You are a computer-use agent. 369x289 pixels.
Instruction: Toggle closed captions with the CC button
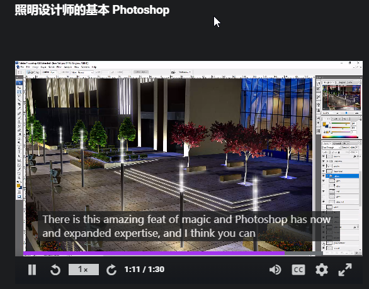coord(298,270)
